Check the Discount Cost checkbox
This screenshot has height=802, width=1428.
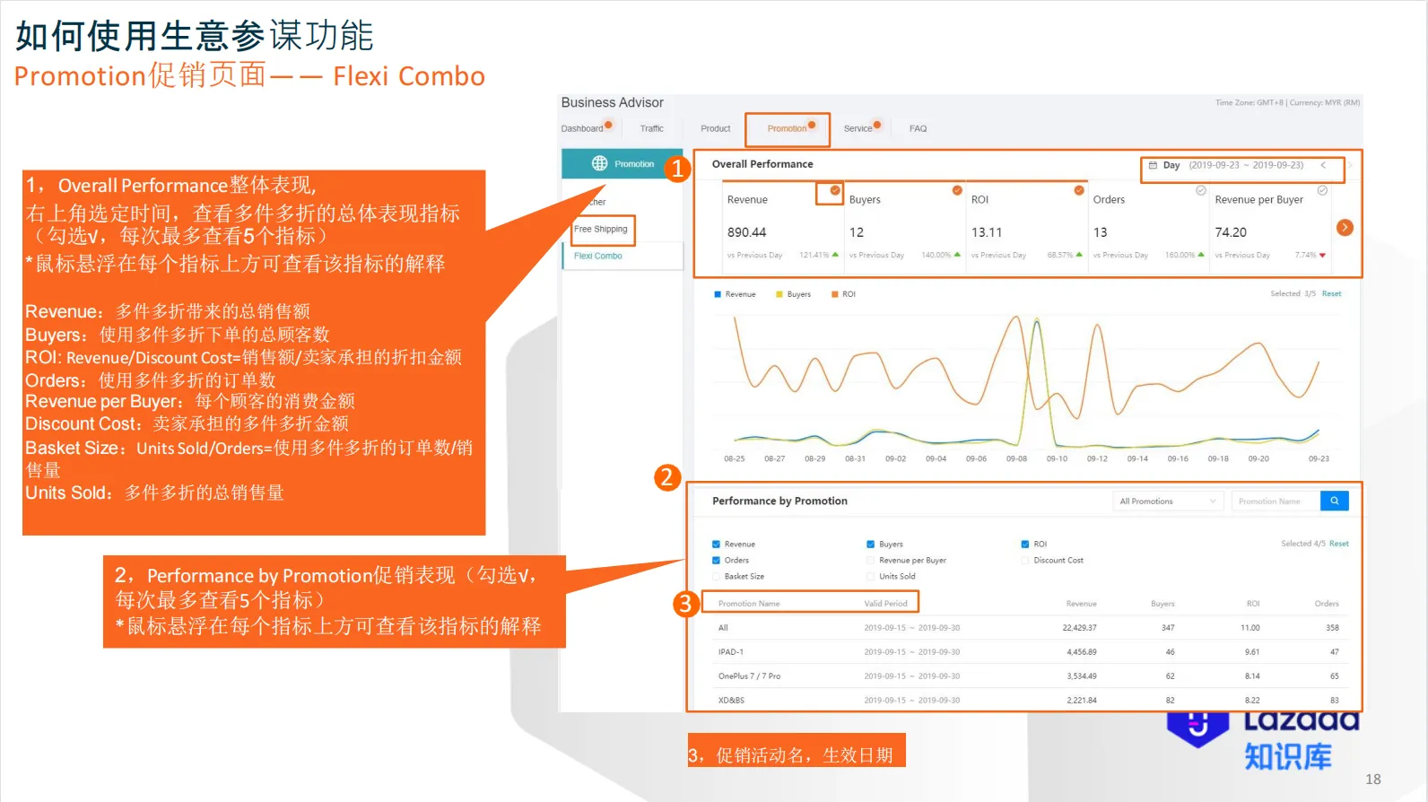1025,561
